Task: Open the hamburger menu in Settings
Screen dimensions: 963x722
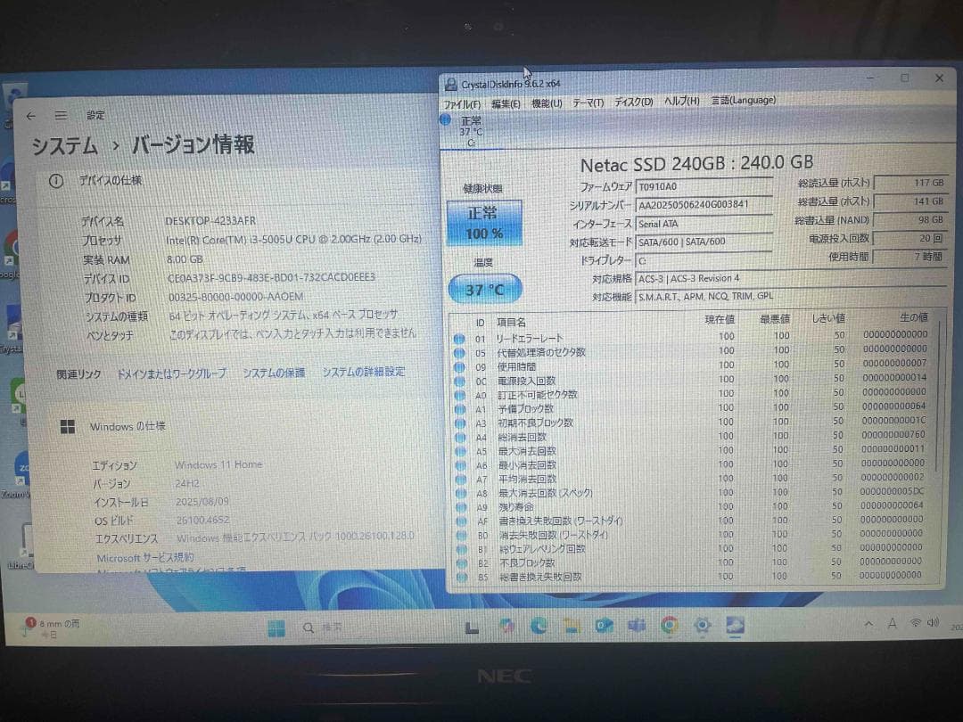Action: [x=61, y=114]
